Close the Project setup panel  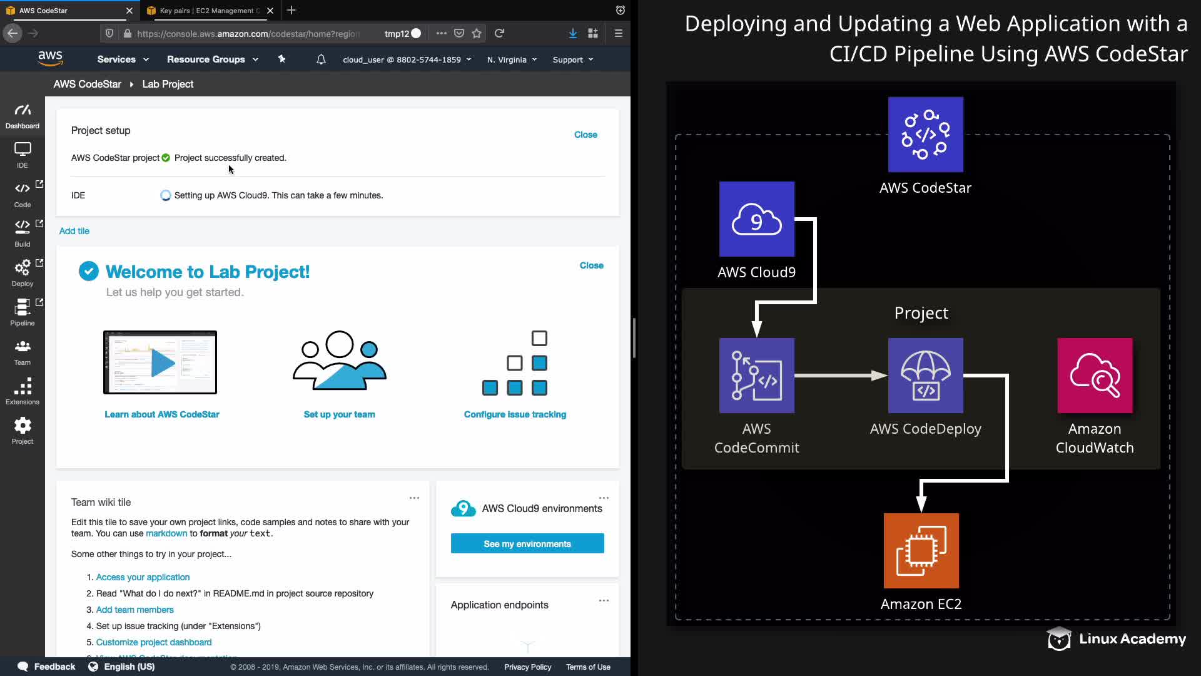585,135
